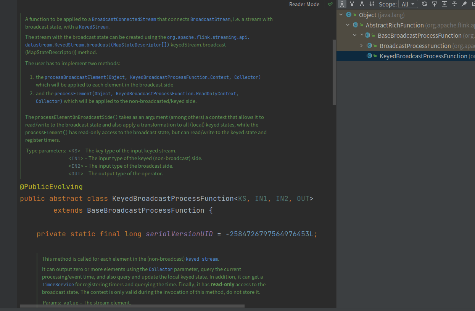This screenshot has width=475, height=311.
Task: Open the Scope dropdown set to All
Action: click(x=408, y=4)
